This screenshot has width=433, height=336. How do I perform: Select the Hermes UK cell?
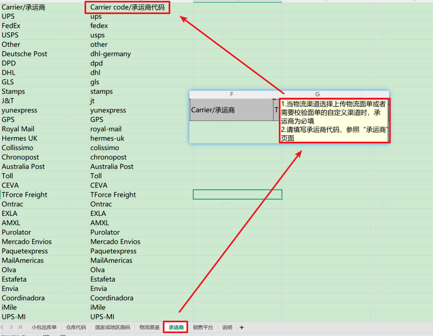coord(44,138)
